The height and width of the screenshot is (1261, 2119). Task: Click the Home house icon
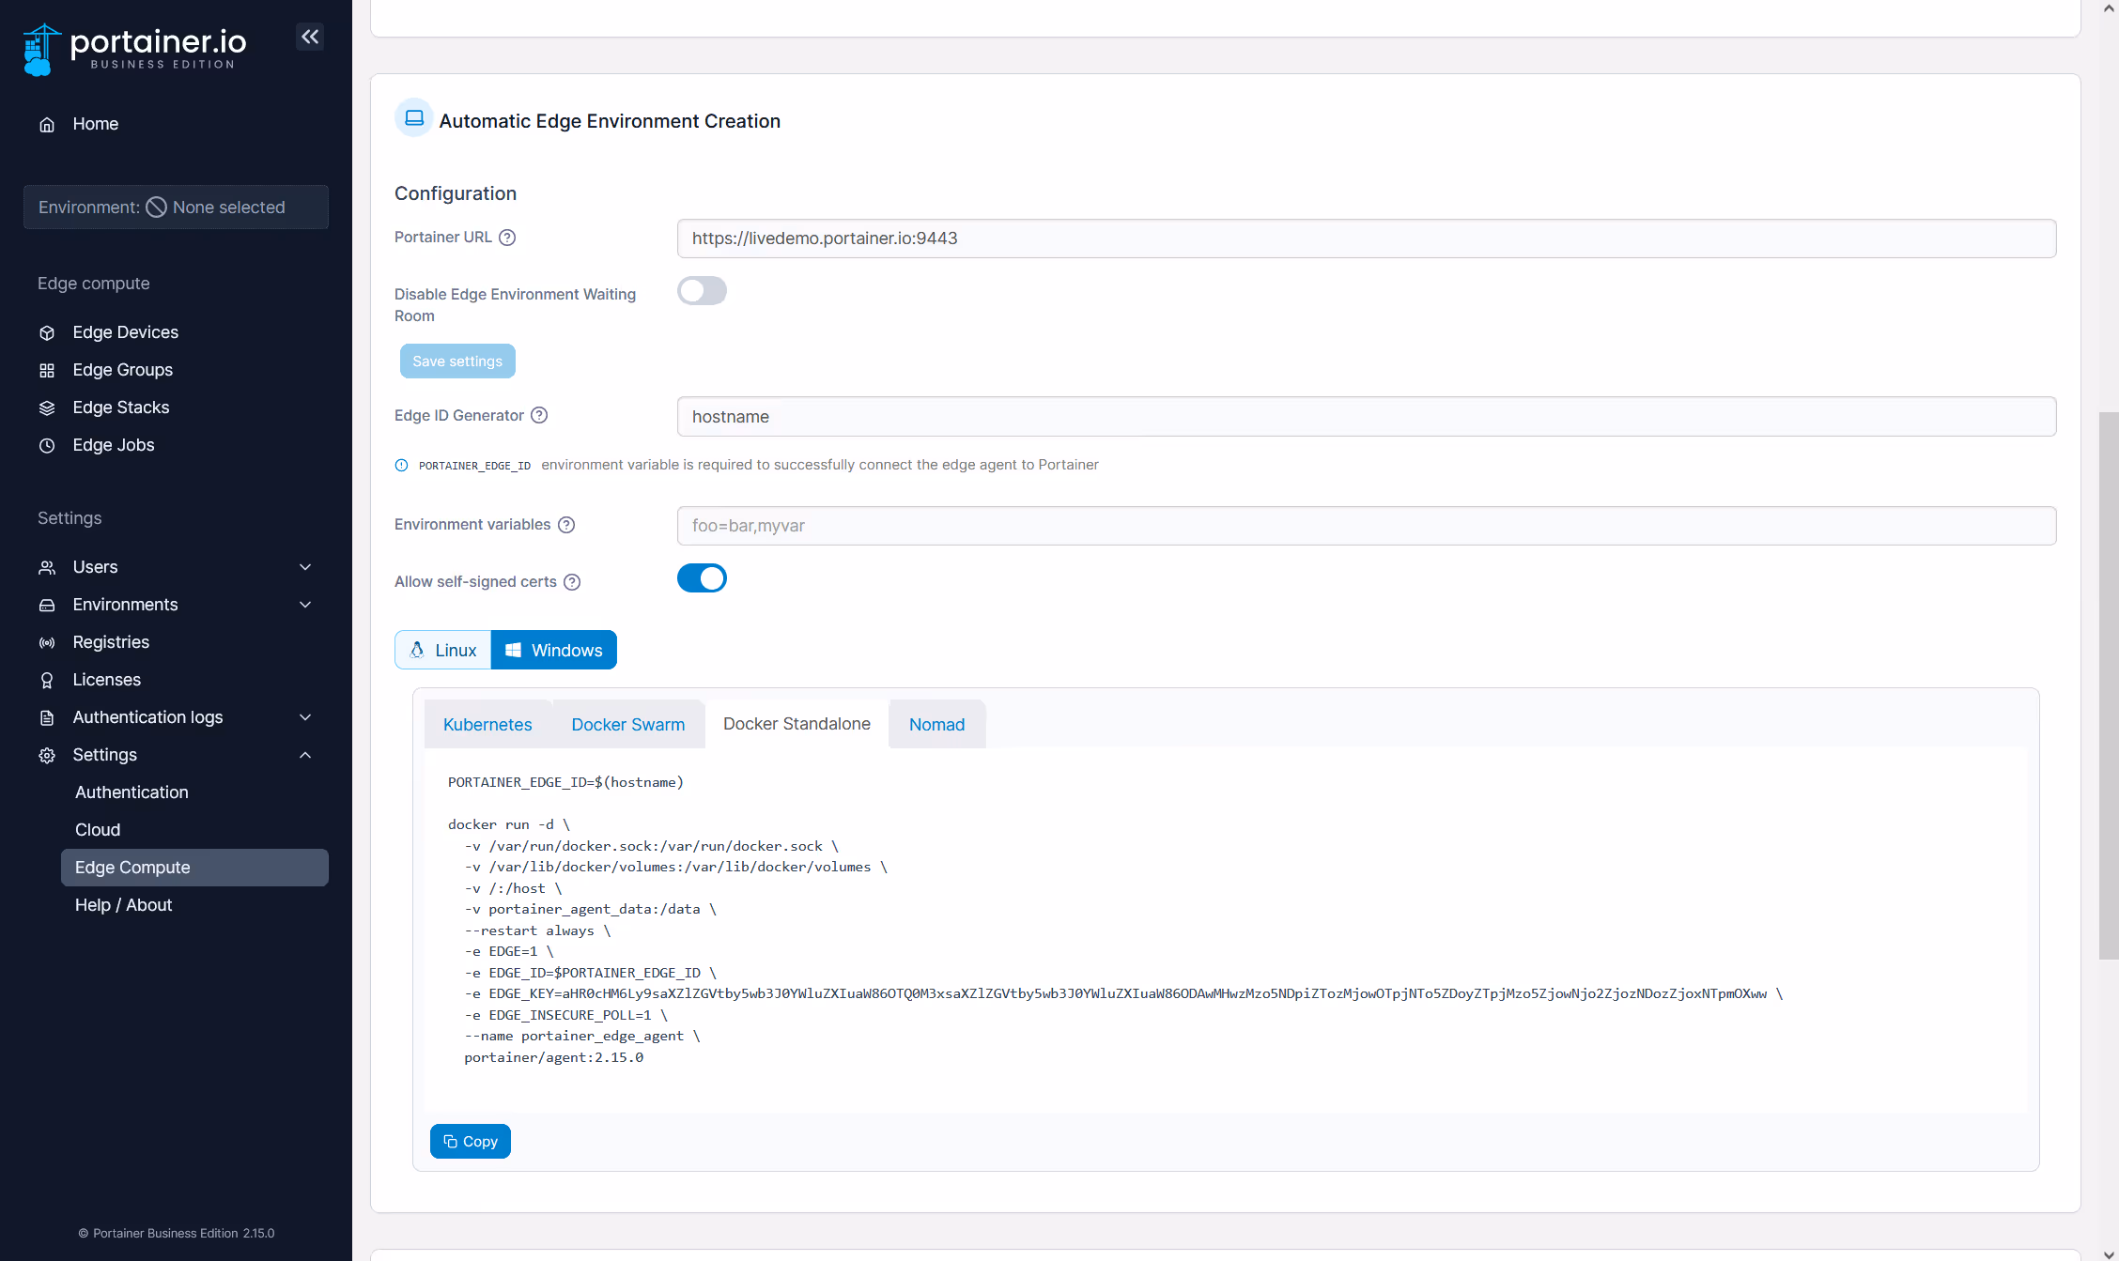point(47,124)
